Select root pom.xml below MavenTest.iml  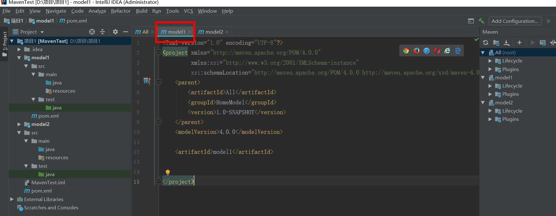[x=38, y=191]
